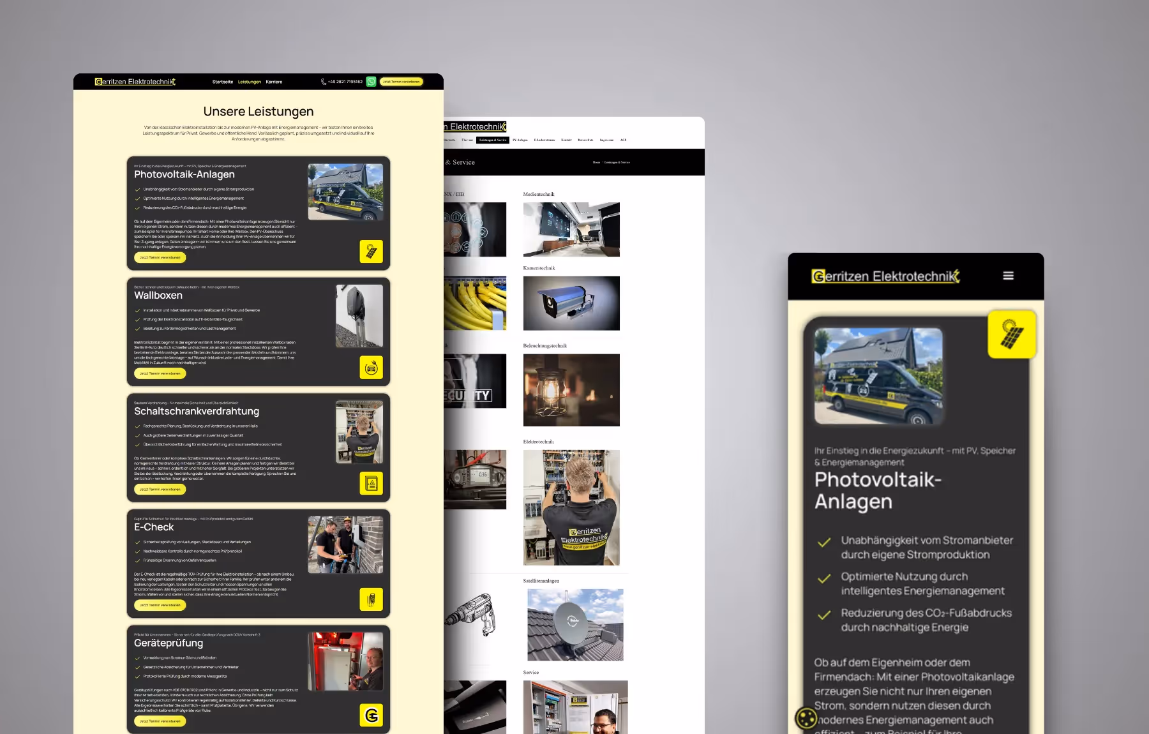Open the Satellitenanlagen dish thumbnail
This screenshot has height=734, width=1149.
(575, 625)
